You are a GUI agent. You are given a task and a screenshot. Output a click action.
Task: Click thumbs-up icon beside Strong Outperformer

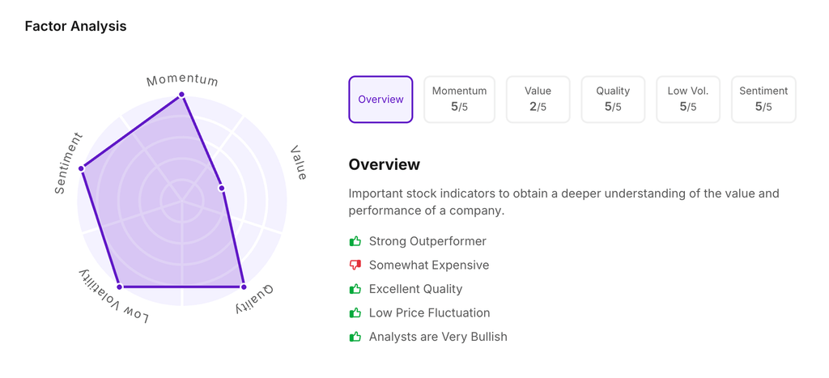pos(355,241)
